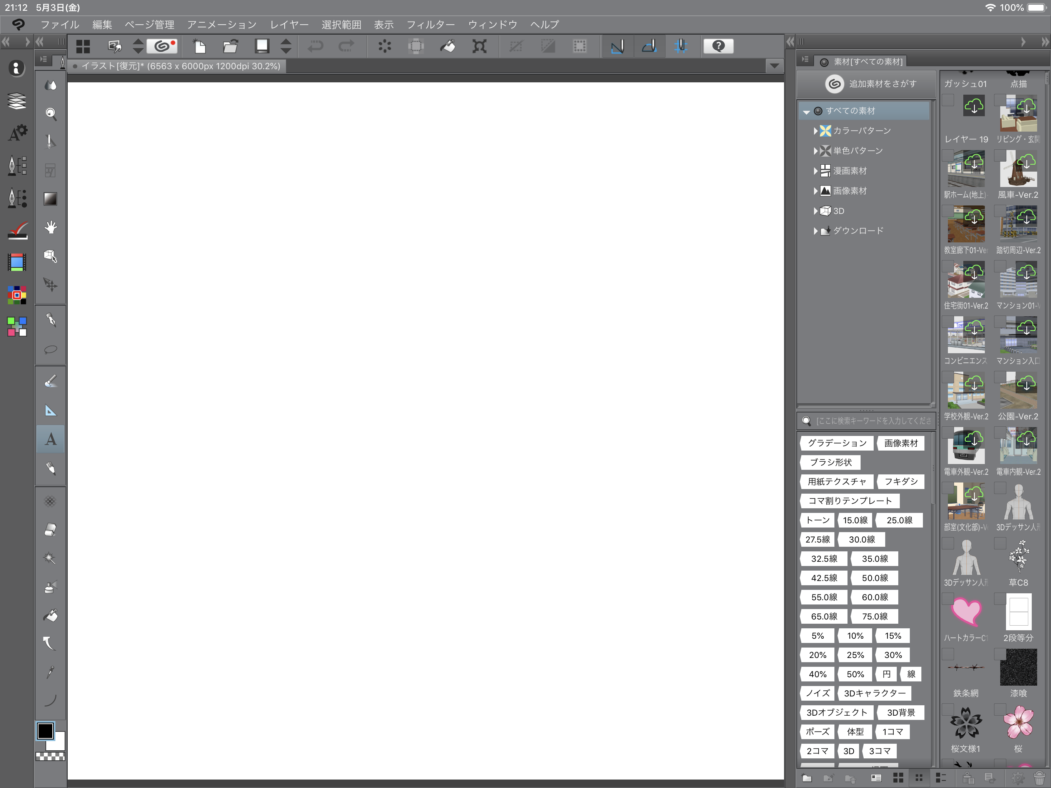Open the フィルター menu
1051x788 pixels.
430,25
